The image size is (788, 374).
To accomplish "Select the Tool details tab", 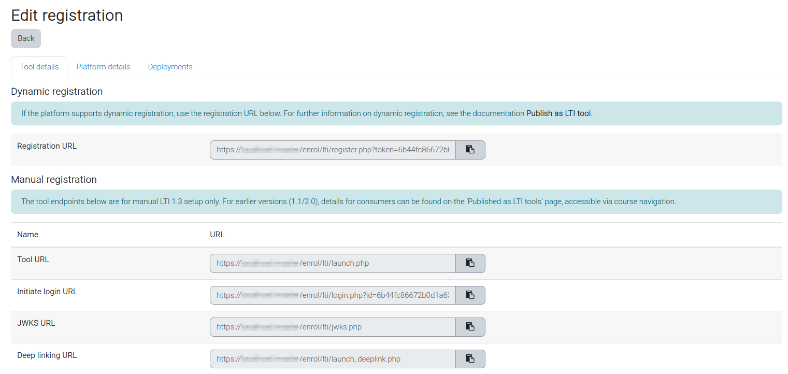I will click(x=39, y=67).
